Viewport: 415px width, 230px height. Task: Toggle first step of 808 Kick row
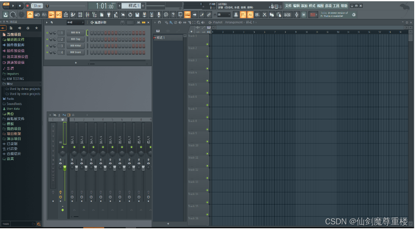click(92, 33)
